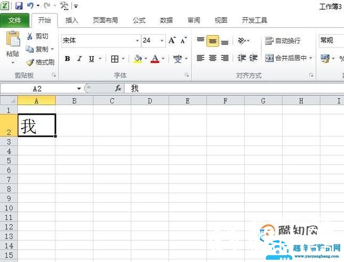Click the insert function fx icon

point(118,88)
